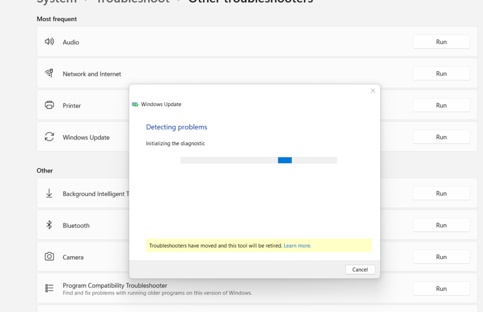This screenshot has width=483, height=312.
Task: Click the 'Other' section heading
Action: pos(45,171)
